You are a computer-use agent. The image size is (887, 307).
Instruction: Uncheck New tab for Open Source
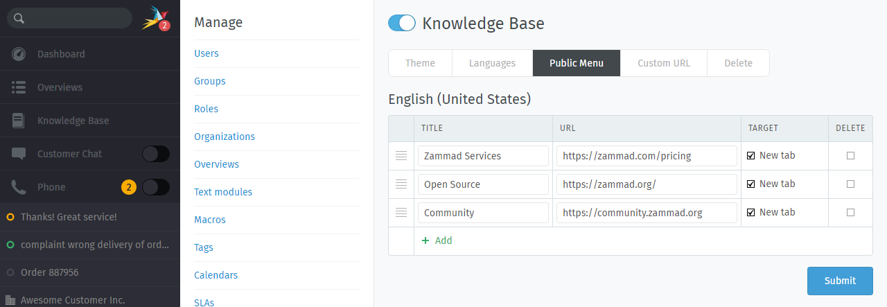750,184
